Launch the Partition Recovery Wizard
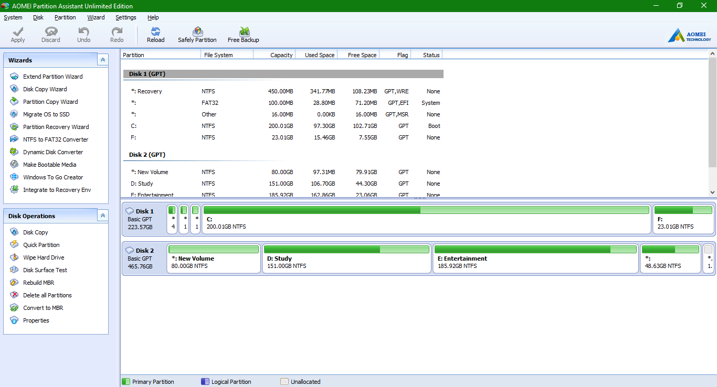This screenshot has height=387, width=717. point(56,127)
